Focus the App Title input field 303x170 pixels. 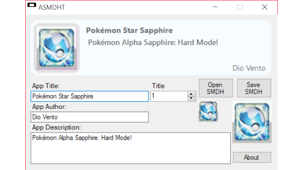tap(90, 96)
